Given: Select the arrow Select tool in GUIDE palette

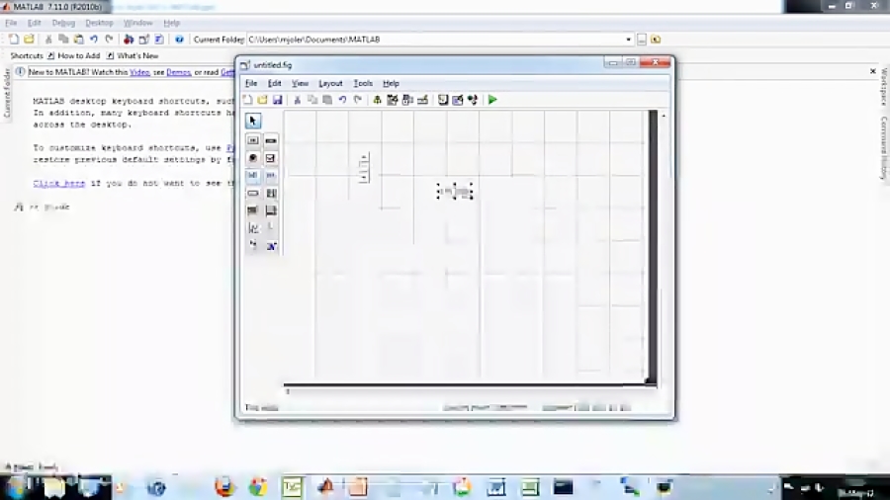Looking at the screenshot, I should point(253,121).
